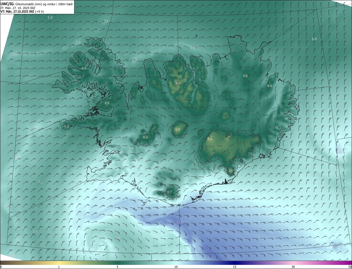Image resolution: width=352 pixels, height=269 pixels.
Task: Click colorbar tick label '50'
Action: pyautogui.click(x=350, y=267)
